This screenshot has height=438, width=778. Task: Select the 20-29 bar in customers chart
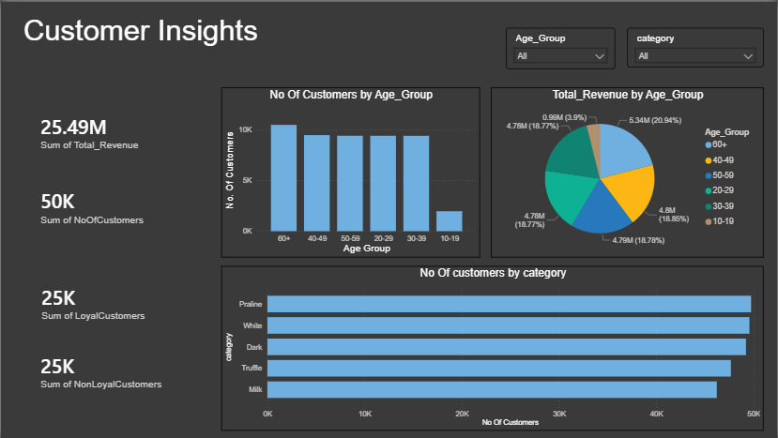click(x=383, y=184)
